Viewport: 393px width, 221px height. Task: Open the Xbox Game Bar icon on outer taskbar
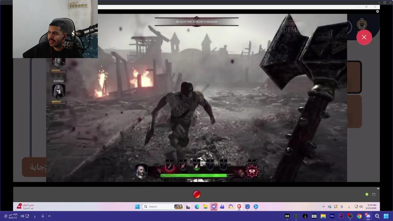point(296,216)
